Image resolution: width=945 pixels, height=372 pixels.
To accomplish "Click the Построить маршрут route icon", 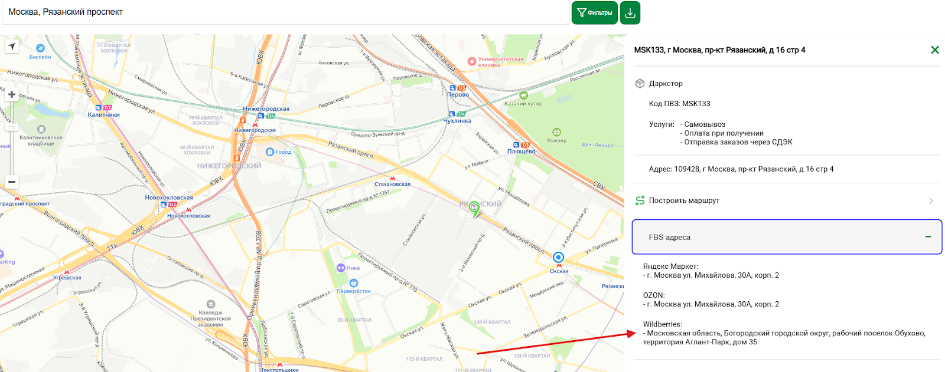I will [x=640, y=200].
